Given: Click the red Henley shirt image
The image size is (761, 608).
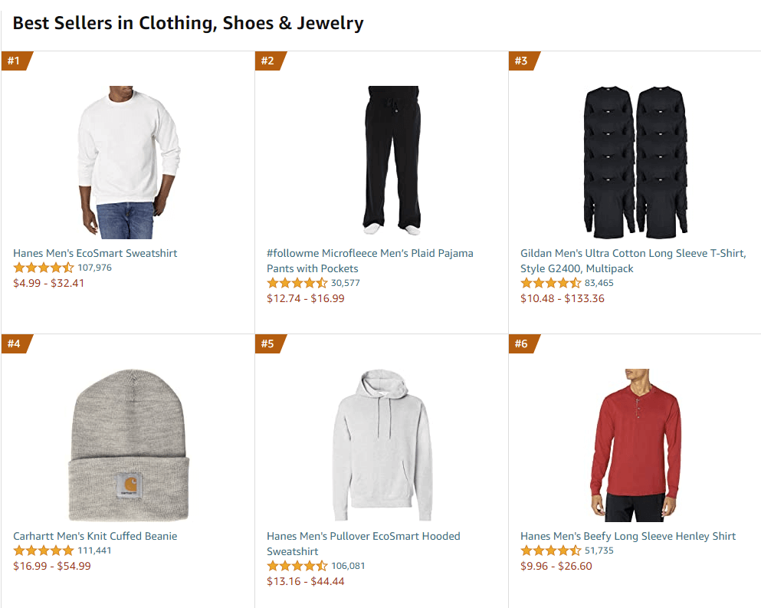Looking at the screenshot, I should [635, 445].
